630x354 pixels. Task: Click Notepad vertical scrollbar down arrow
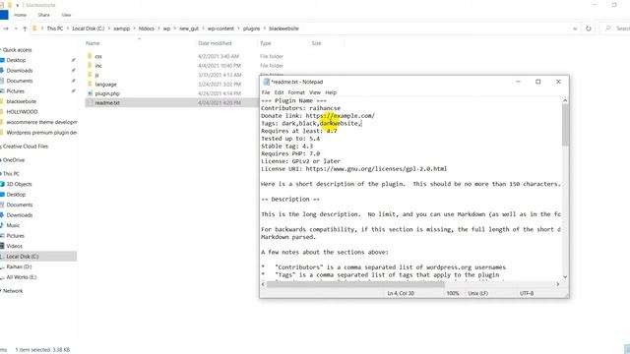tap(565, 277)
